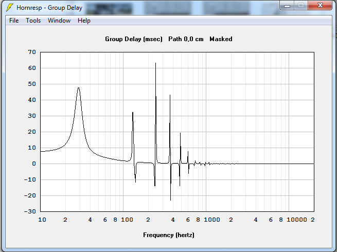Click the -30 value on vertical axis
The height and width of the screenshot is (252, 337).
(x=30, y=211)
